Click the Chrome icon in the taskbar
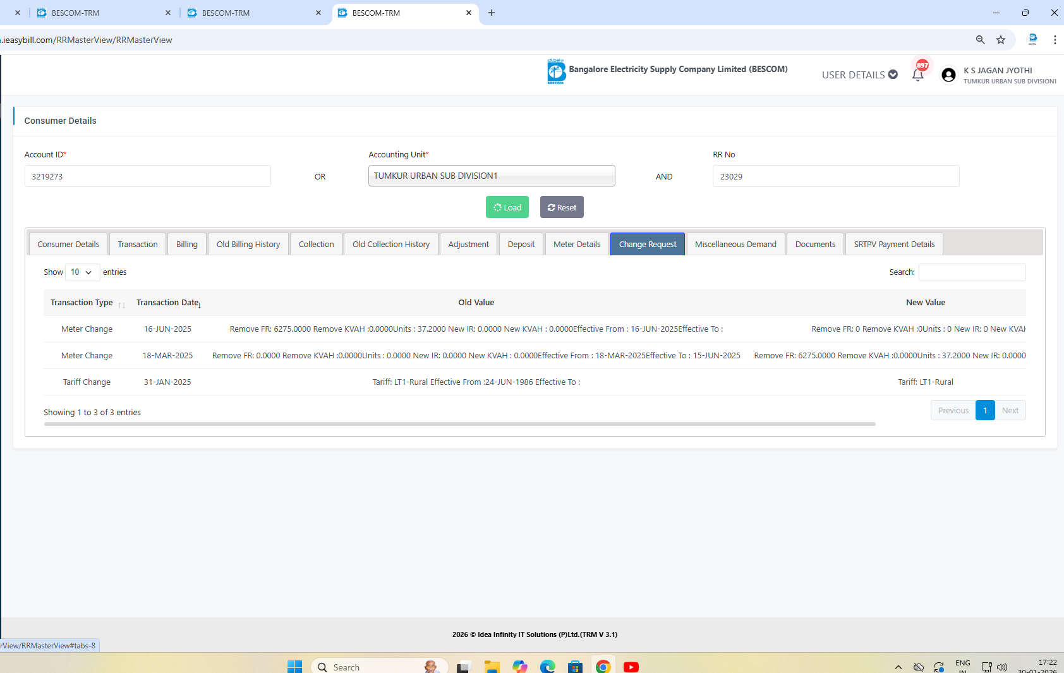Image resolution: width=1064 pixels, height=673 pixels. pyautogui.click(x=603, y=667)
